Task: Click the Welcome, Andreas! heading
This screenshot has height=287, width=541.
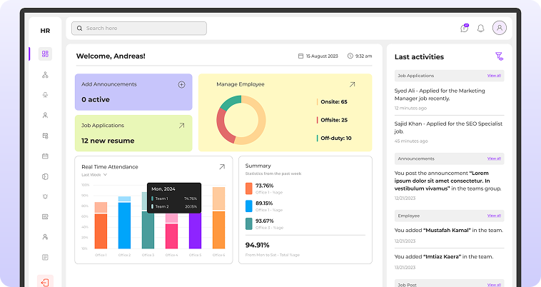Action: pyautogui.click(x=111, y=56)
